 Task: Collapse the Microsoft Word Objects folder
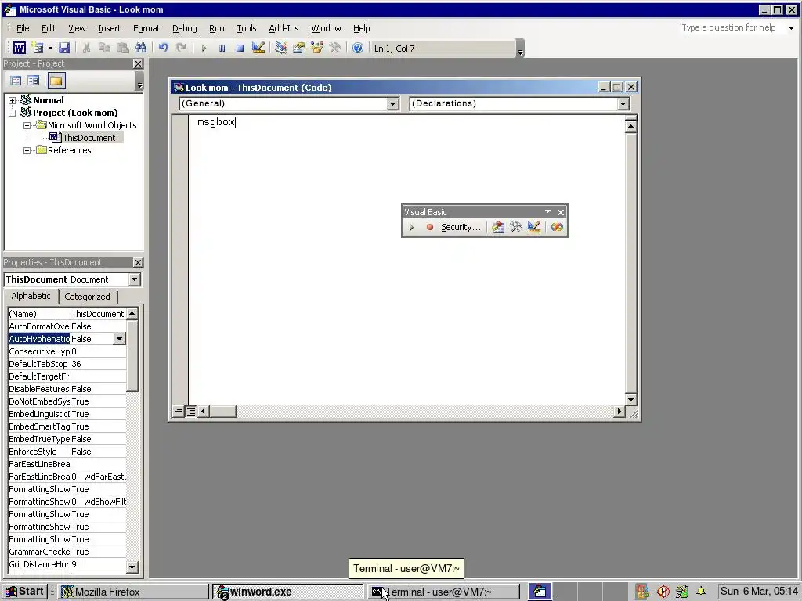point(27,125)
